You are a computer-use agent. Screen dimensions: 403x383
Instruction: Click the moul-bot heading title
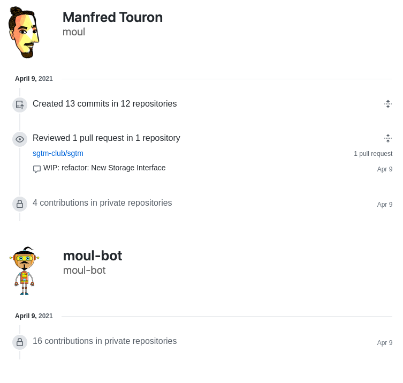[93, 256]
